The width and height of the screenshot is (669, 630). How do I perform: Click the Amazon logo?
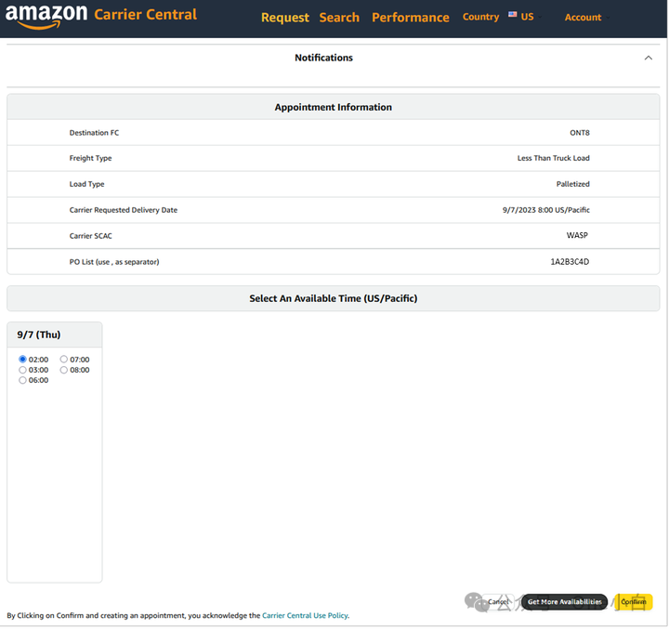pos(46,17)
